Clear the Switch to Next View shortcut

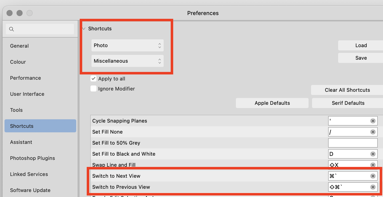(x=373, y=176)
